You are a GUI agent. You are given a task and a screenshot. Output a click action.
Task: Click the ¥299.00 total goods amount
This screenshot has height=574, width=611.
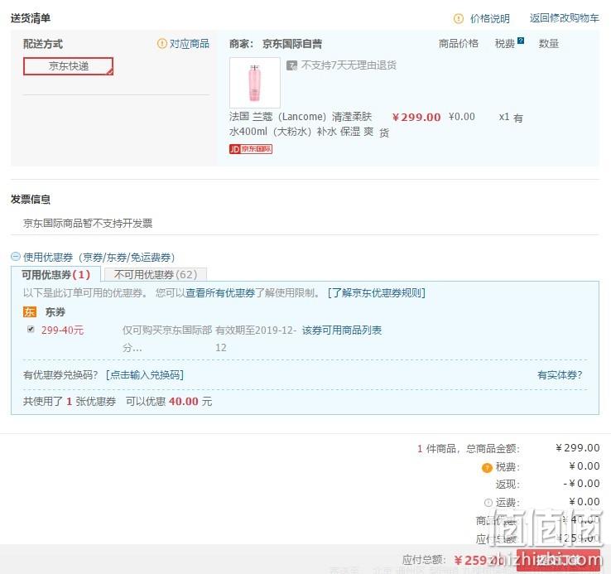[578, 447]
